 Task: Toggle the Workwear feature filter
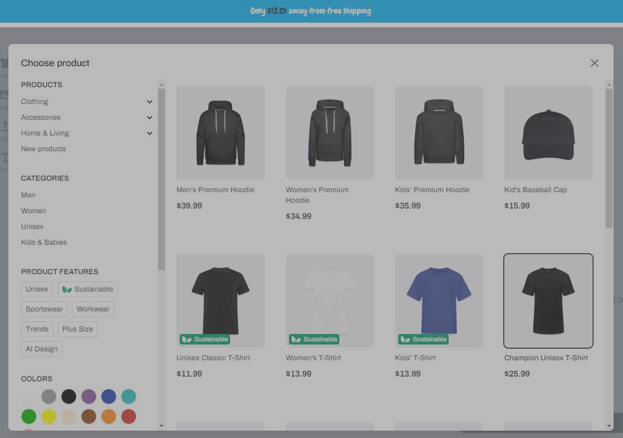click(x=93, y=309)
